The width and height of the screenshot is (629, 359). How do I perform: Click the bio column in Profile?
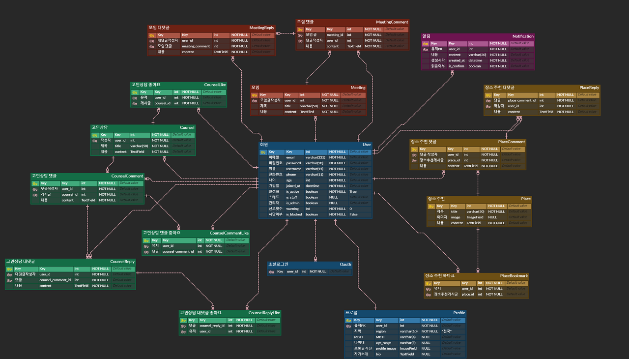(x=378, y=354)
